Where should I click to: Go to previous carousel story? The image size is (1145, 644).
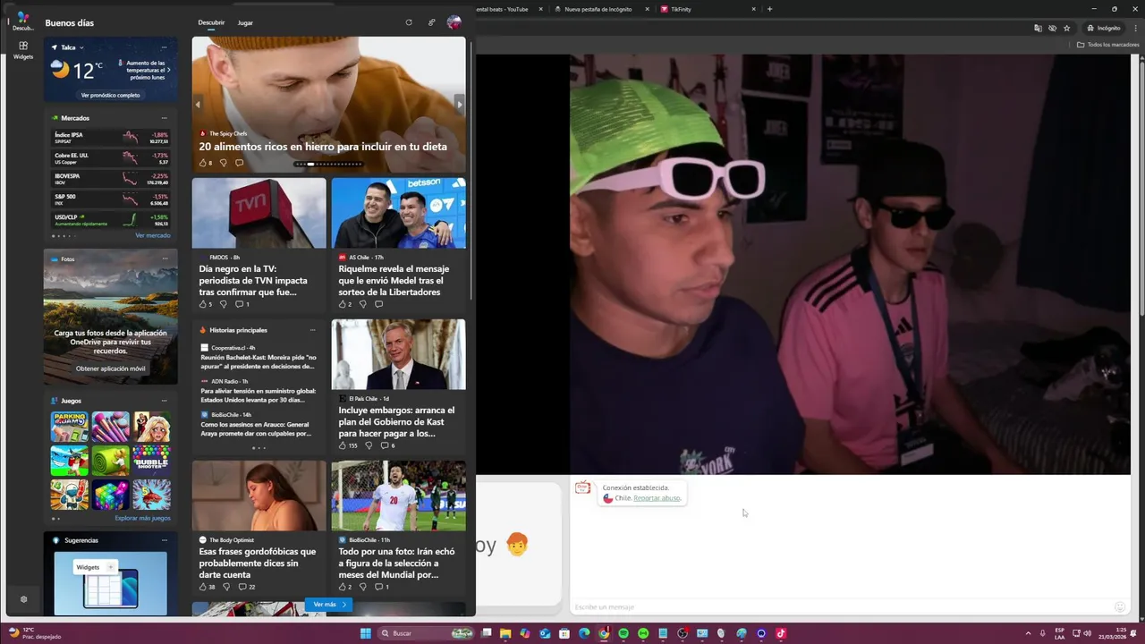click(x=198, y=105)
